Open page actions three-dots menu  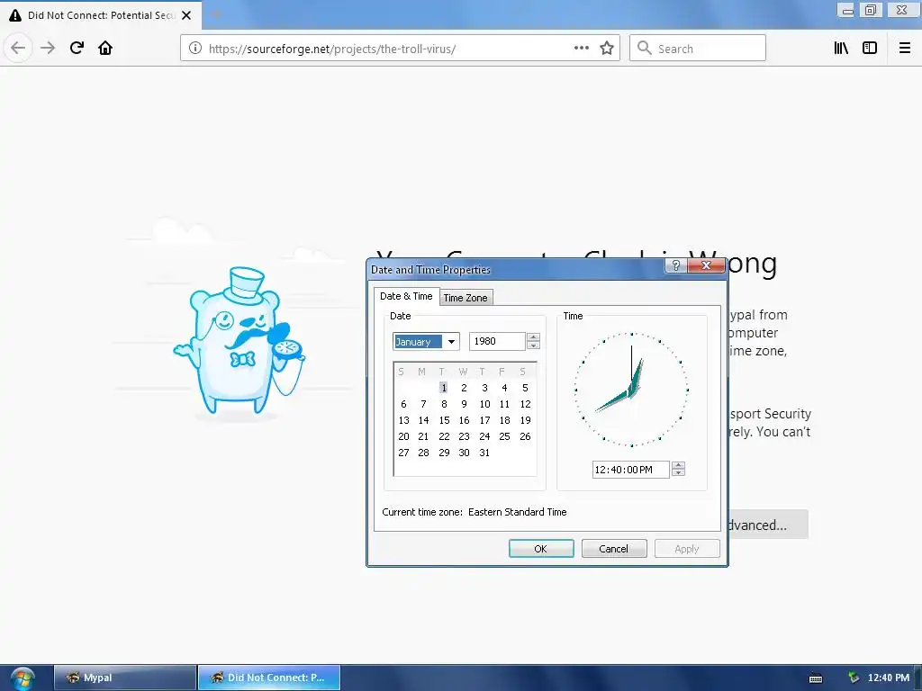581,49
